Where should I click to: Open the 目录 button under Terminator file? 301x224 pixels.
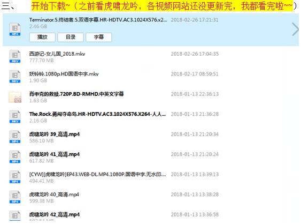(x=71, y=37)
